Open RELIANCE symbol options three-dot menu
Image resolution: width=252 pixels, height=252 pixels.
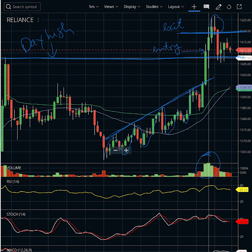[x=38, y=20]
